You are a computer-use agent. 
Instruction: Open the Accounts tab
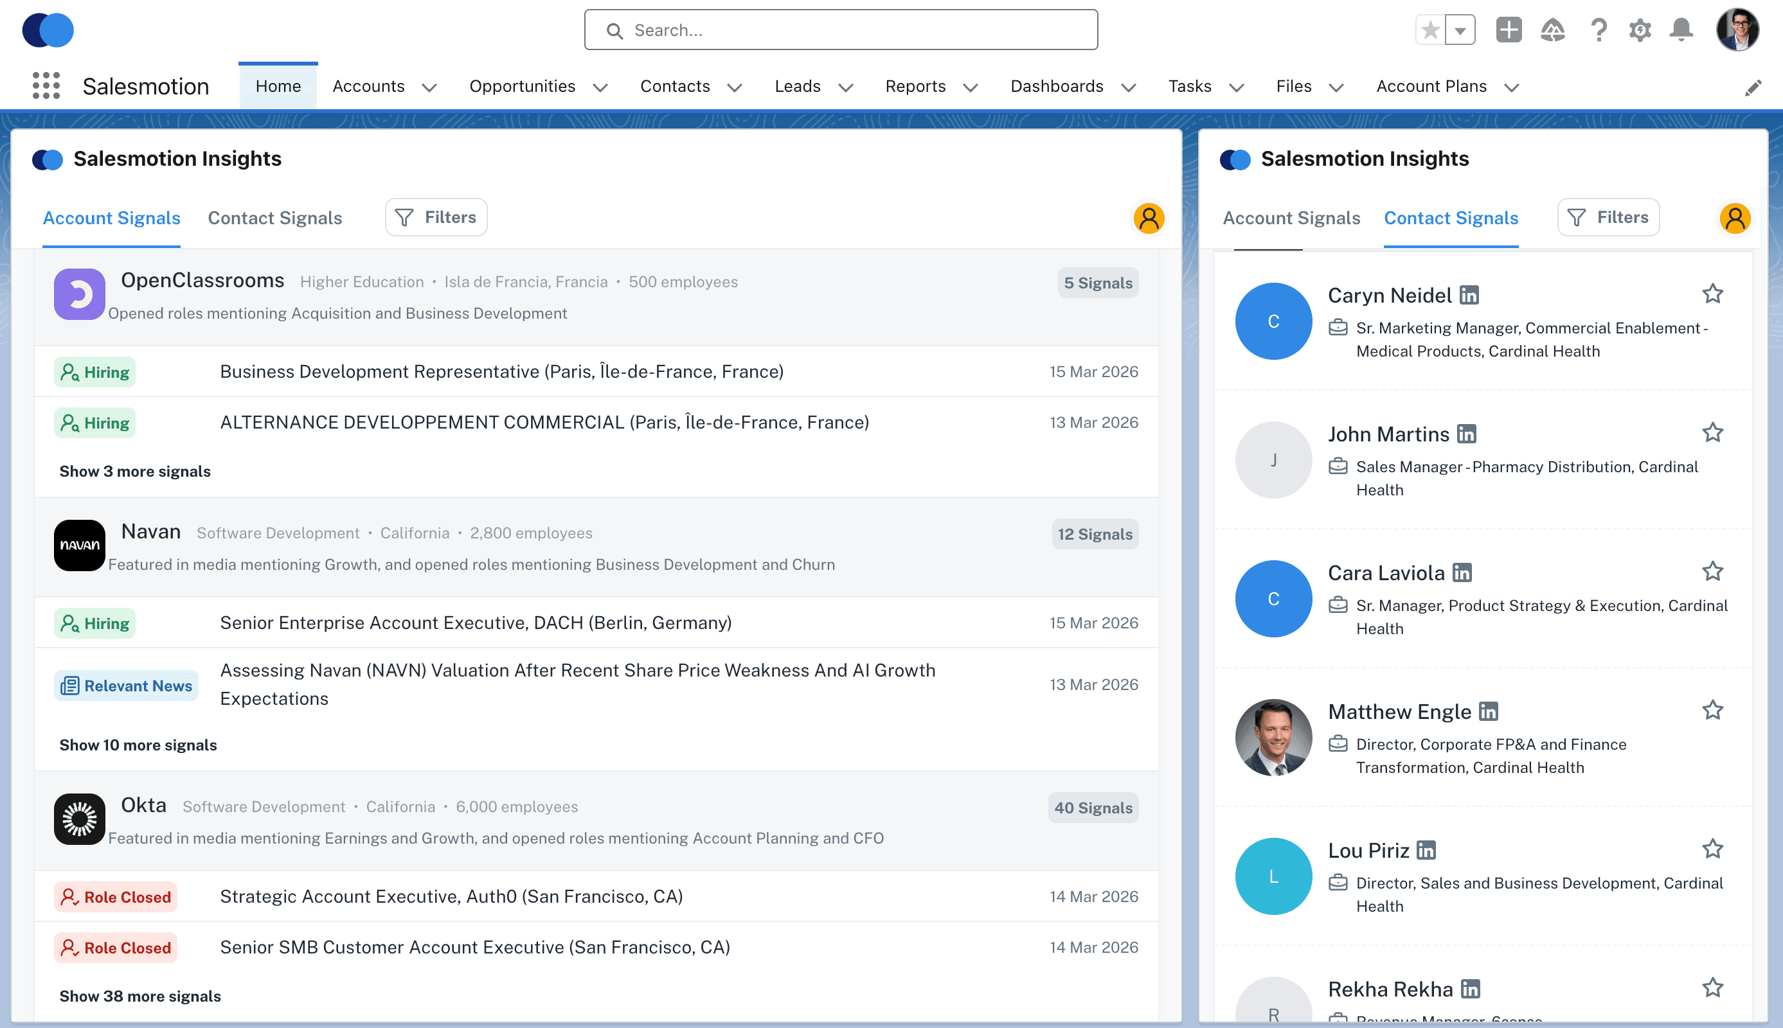pos(368,86)
